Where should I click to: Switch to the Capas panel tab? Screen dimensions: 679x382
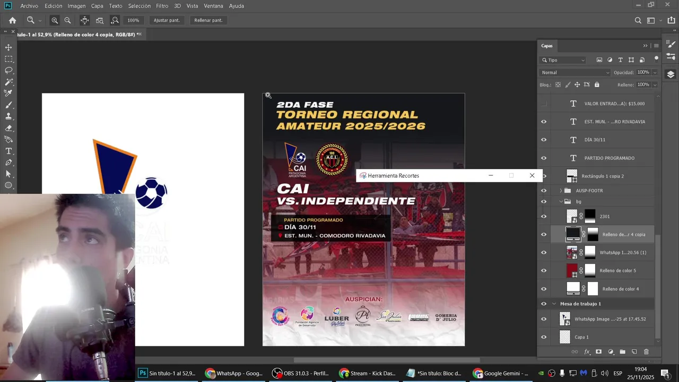coord(547,46)
